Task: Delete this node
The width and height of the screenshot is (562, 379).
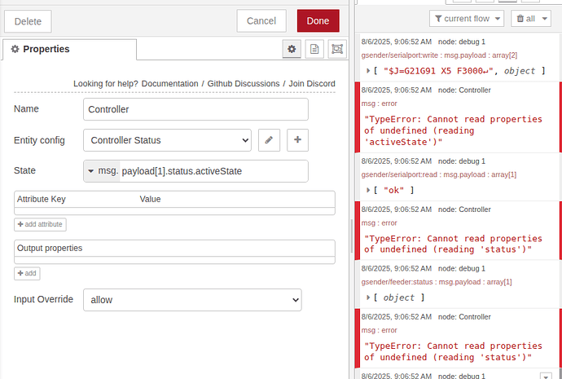Action: pos(28,21)
